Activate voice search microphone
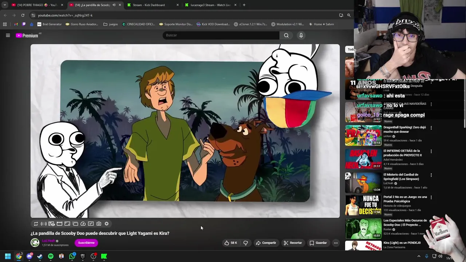This screenshot has height=262, width=466. [301, 35]
